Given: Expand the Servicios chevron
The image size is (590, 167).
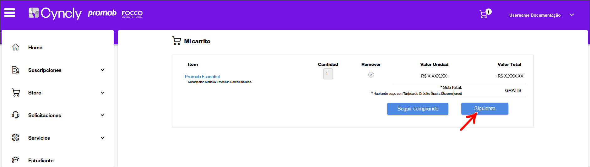Looking at the screenshot, I should (102, 138).
